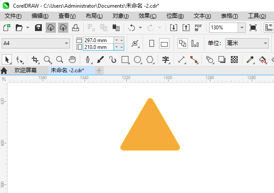Create a new document with New icon
Image resolution: width=274 pixels, height=193 pixels.
click(7, 28)
